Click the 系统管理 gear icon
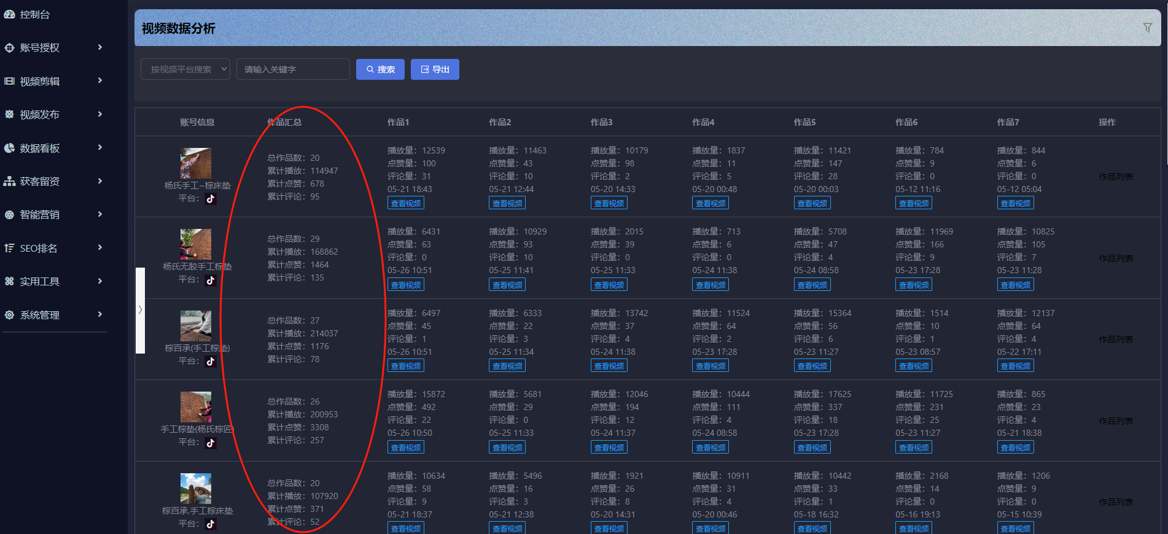The width and height of the screenshot is (1168, 534). tap(9, 315)
